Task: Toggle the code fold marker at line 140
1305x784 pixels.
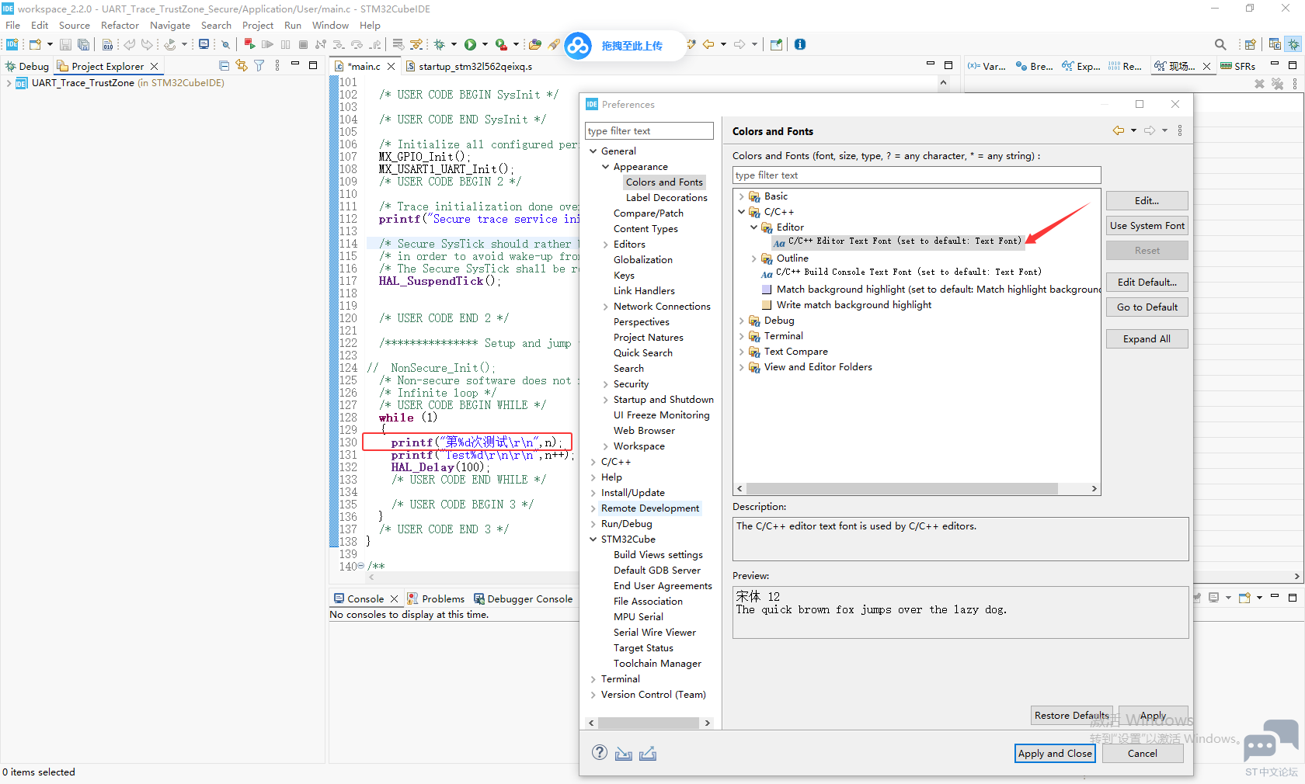Action: pyautogui.click(x=360, y=566)
